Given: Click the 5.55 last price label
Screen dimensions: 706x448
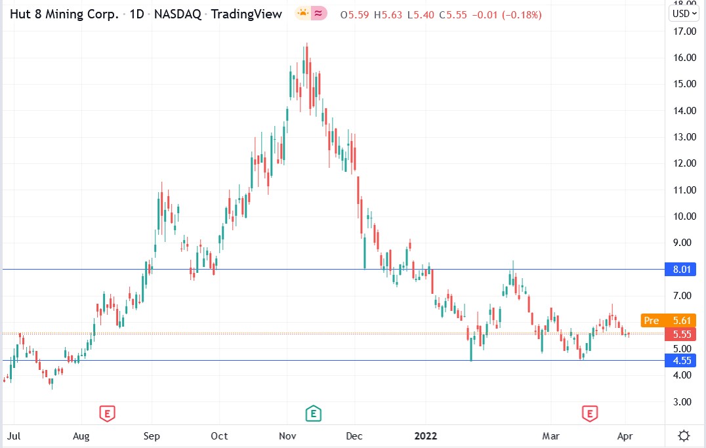Looking at the screenshot, I should 680,334.
